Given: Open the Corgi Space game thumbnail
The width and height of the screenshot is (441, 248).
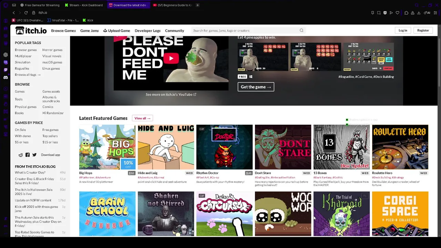Looking at the screenshot, I should 400,214.
